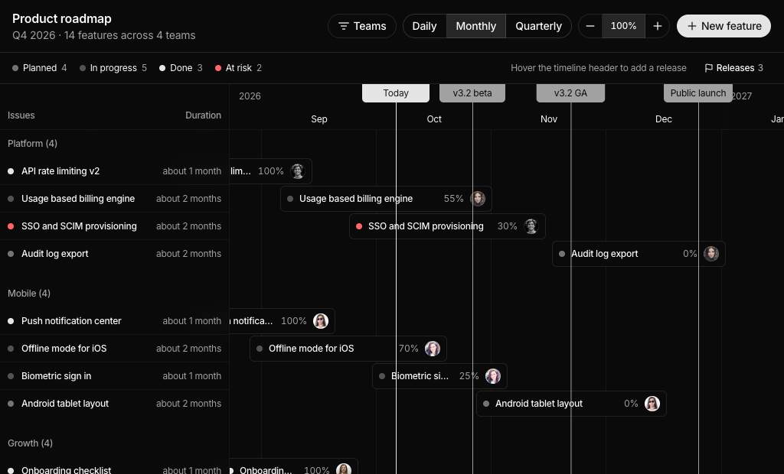
Task: Filter by Planned status
Action: tap(40, 68)
